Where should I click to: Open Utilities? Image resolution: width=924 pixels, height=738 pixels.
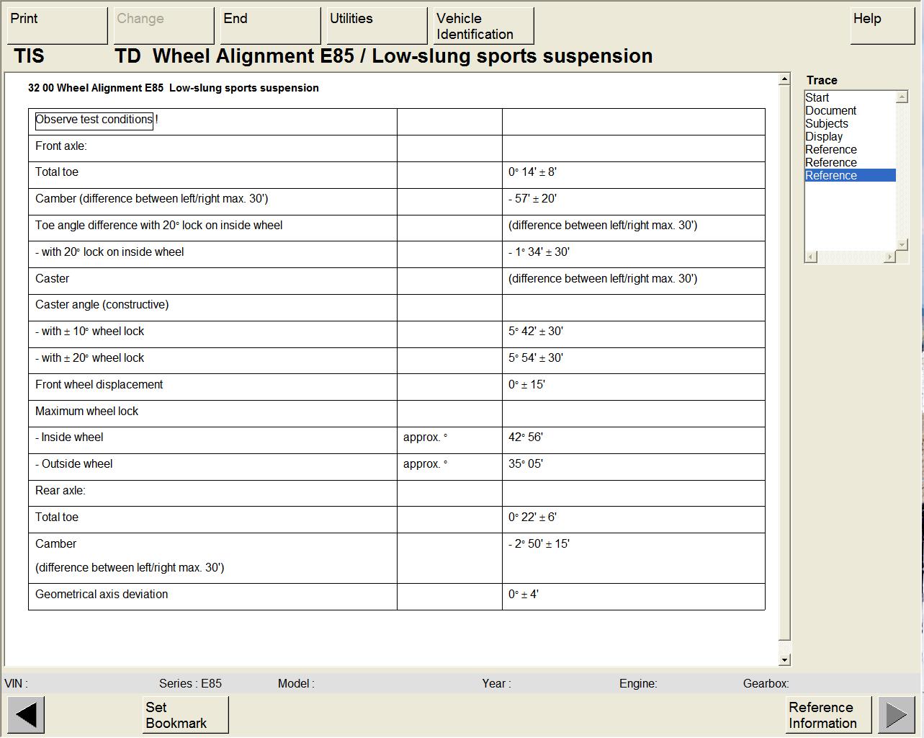click(377, 26)
